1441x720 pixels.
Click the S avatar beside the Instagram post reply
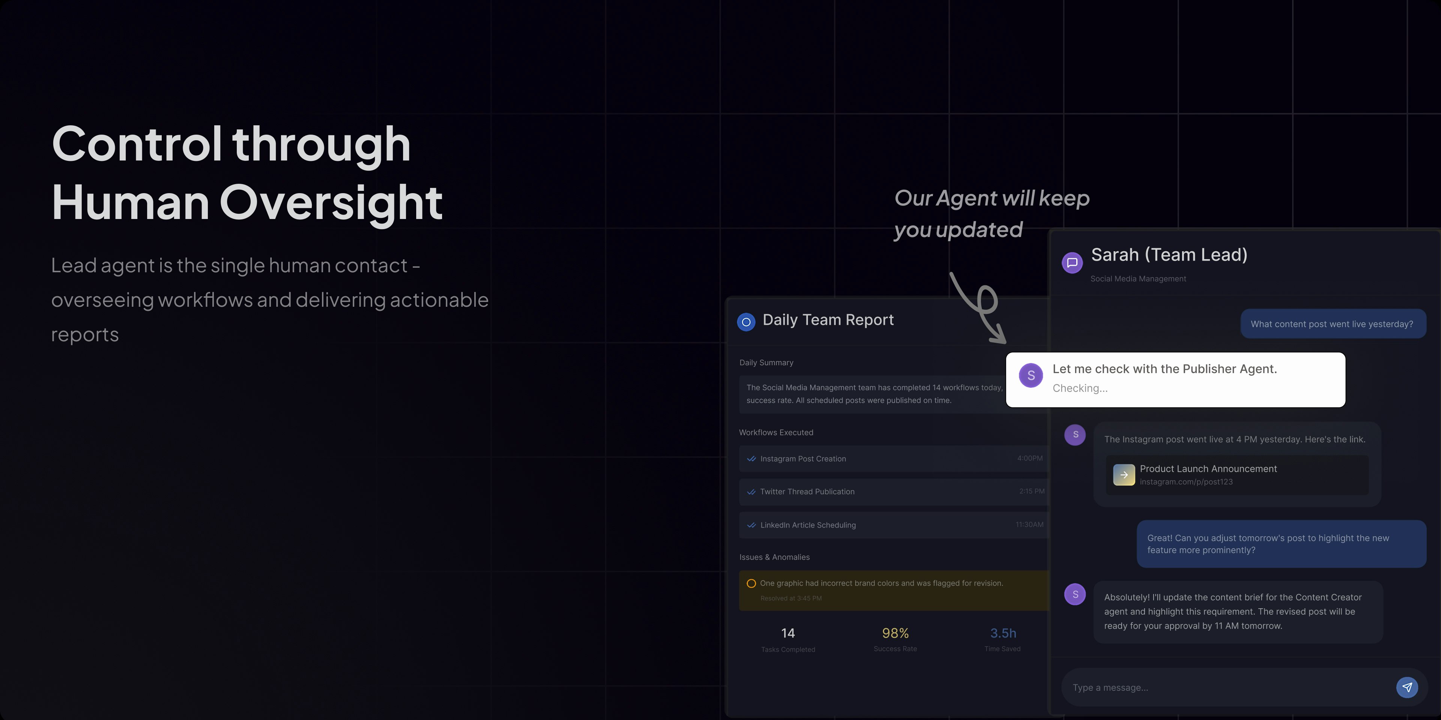tap(1075, 435)
